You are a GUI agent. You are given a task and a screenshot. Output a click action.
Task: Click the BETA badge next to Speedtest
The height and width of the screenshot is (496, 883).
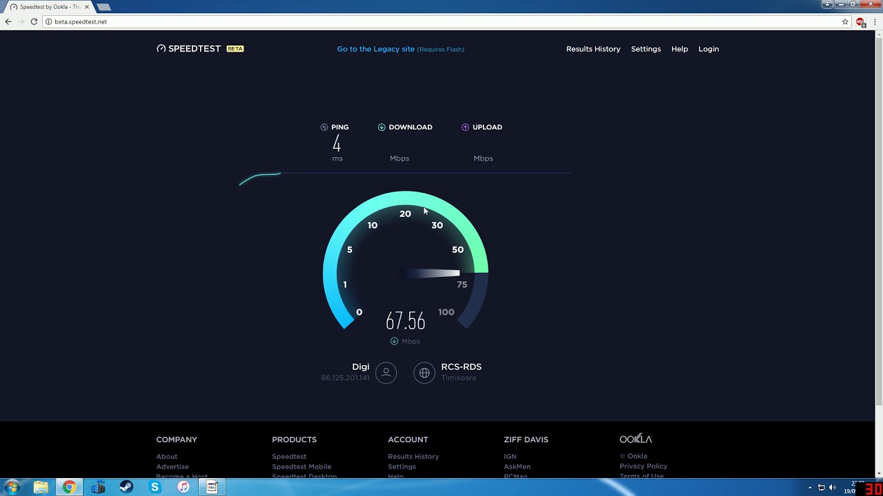pos(235,49)
